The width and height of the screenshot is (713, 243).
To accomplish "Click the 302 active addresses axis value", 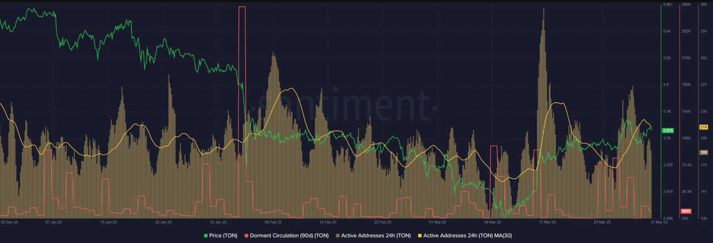I will 703,58.
